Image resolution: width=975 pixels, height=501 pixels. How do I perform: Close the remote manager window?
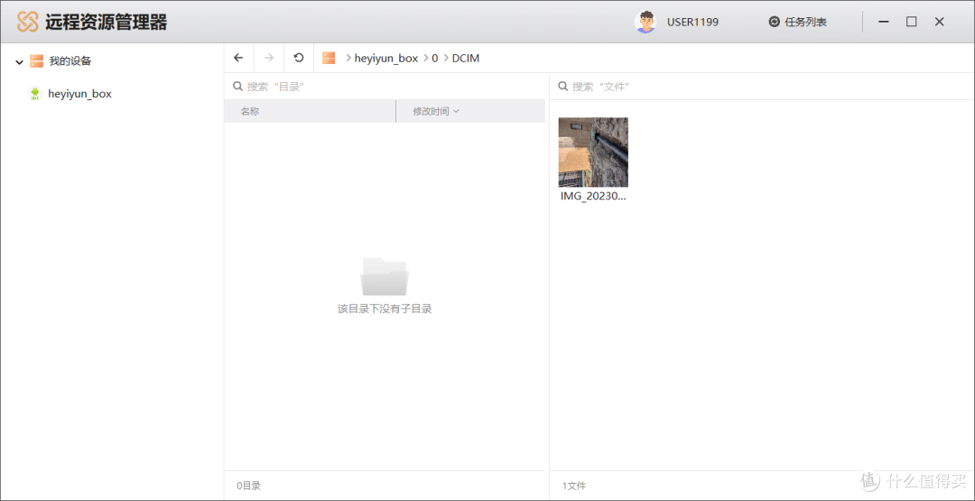tap(940, 22)
